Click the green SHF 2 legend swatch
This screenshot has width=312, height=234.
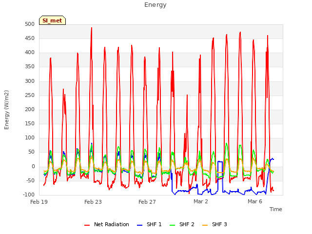point(172,225)
